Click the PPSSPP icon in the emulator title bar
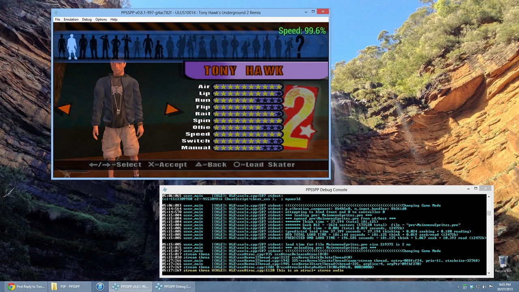 tap(56, 13)
